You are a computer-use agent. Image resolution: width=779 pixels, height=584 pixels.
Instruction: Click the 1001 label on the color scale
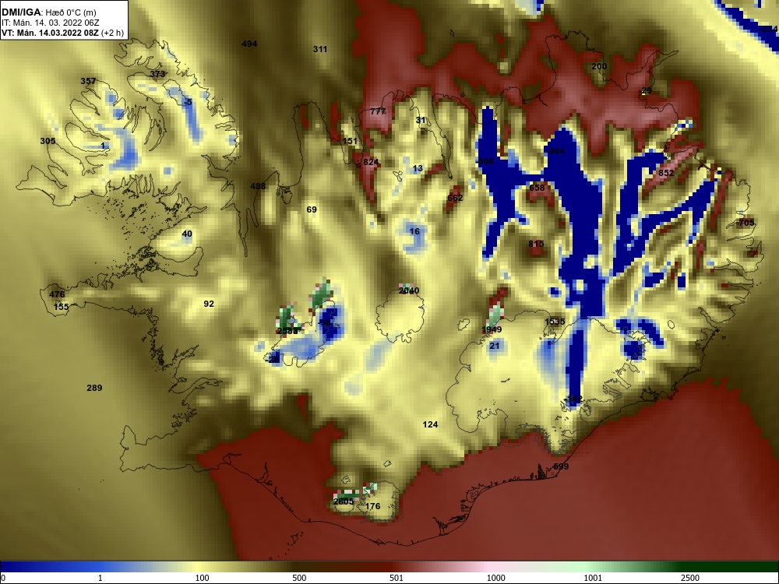[593, 578]
